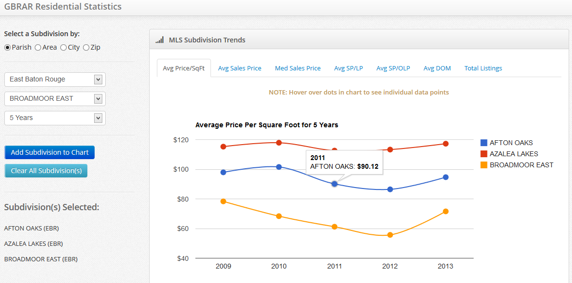The width and height of the screenshot is (572, 283).
Task: Select the City radio button
Action: point(64,48)
